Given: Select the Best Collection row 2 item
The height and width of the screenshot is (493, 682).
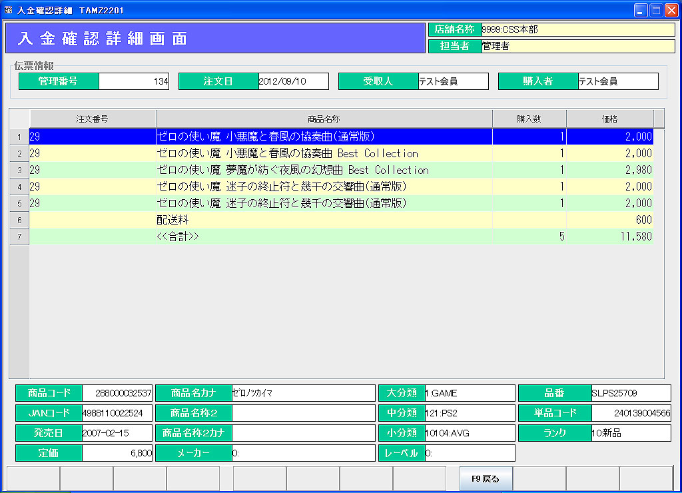Looking at the screenshot, I should (x=286, y=153).
